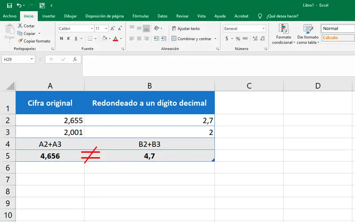The height and width of the screenshot is (222, 355).
Task: Open the Revisar tab
Action: click(182, 16)
